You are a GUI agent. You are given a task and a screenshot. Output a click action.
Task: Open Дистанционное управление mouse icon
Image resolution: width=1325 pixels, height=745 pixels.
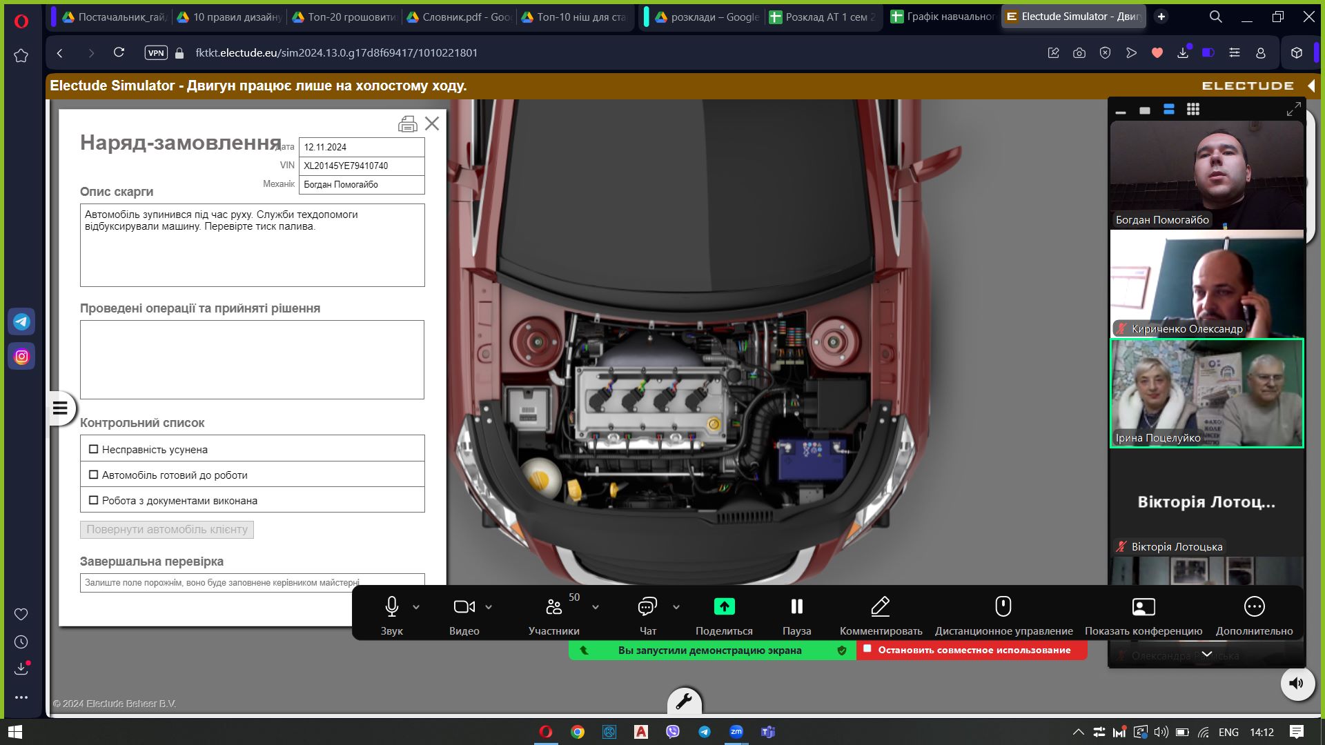click(1003, 606)
